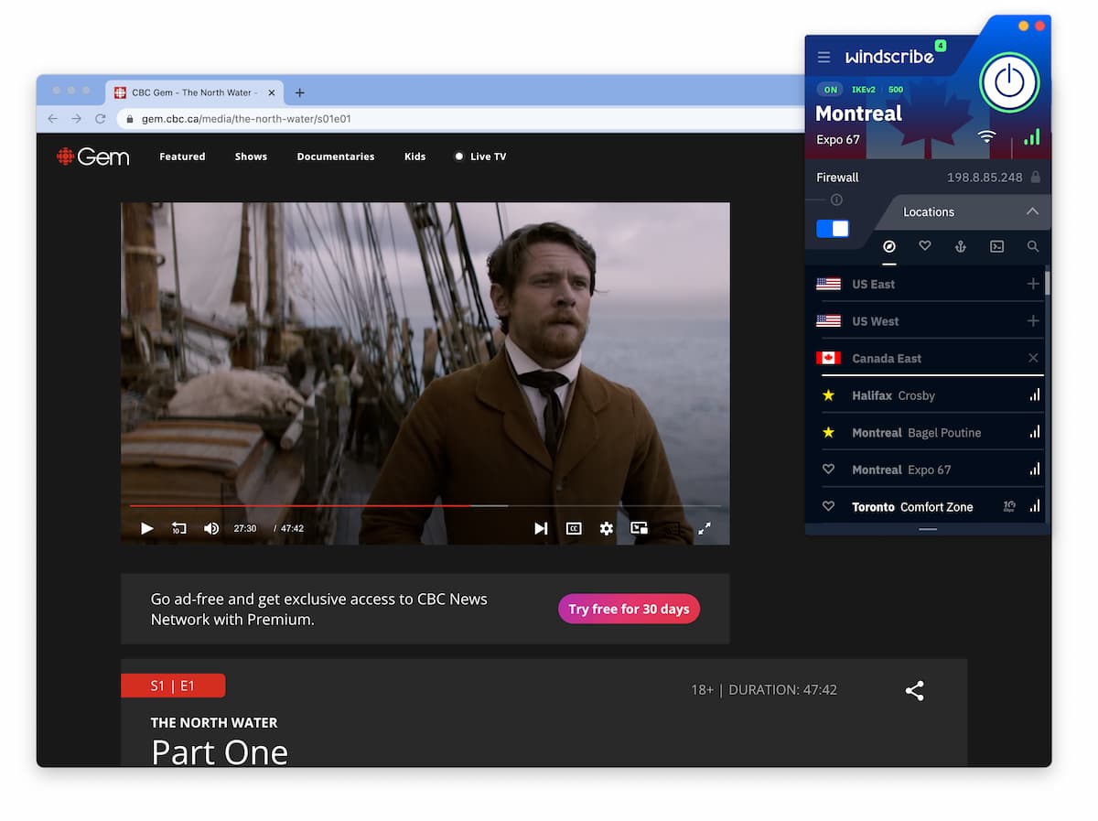
Task: Click the Wi-Fi network icon in Windscribe
Action: point(986,136)
